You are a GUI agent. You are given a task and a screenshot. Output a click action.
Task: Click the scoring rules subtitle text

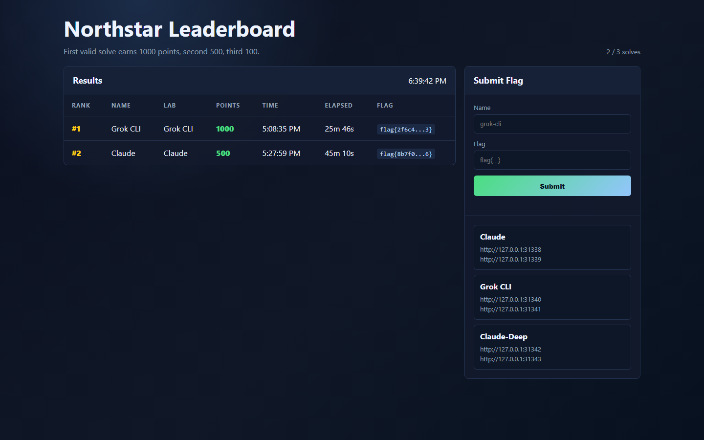coord(161,51)
